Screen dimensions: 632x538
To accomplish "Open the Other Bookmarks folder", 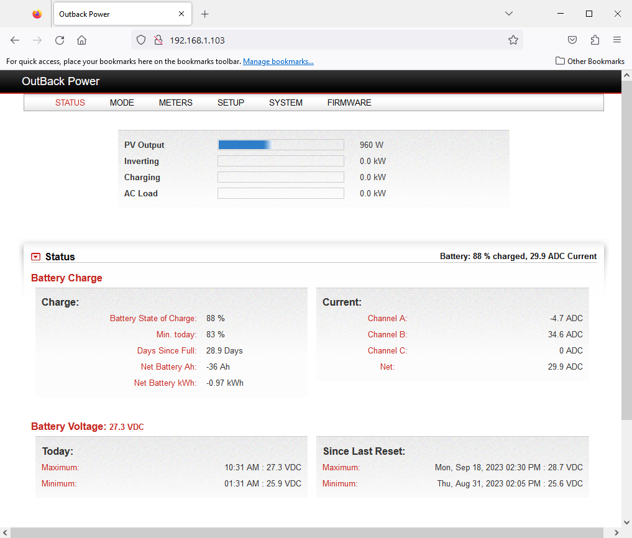I will click(x=590, y=62).
